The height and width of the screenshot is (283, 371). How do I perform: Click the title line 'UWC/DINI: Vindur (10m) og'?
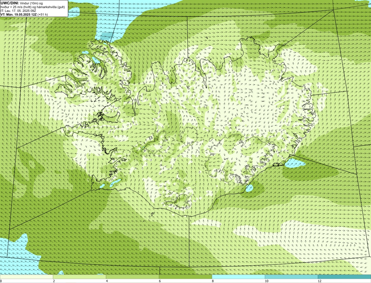(x=22, y=3)
